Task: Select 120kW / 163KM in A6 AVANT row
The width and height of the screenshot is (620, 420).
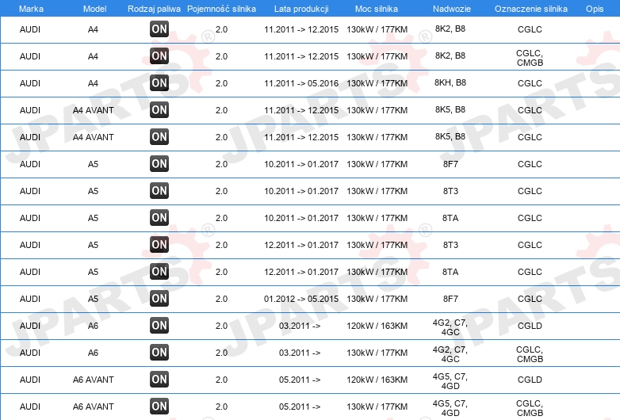Action: click(377, 380)
